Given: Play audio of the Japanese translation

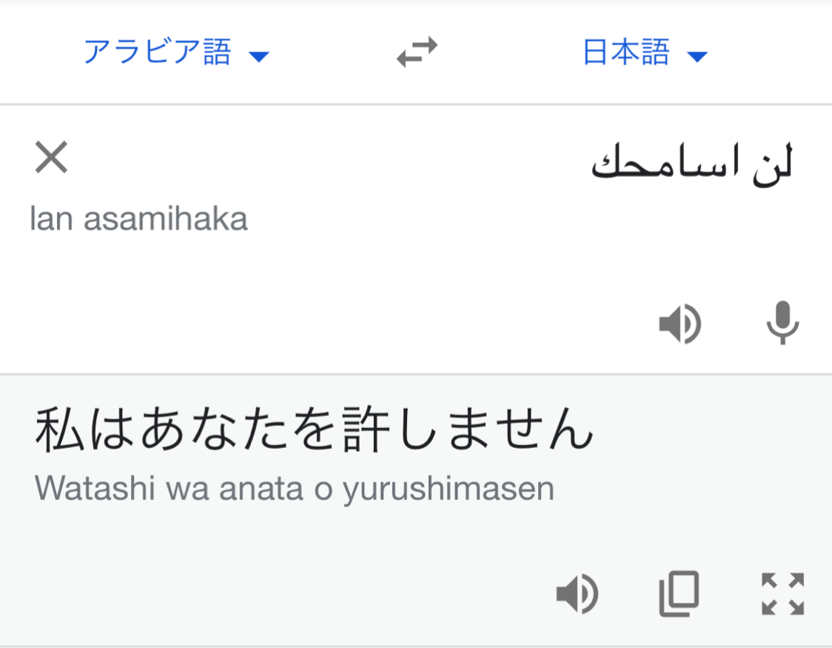Looking at the screenshot, I should (x=577, y=594).
